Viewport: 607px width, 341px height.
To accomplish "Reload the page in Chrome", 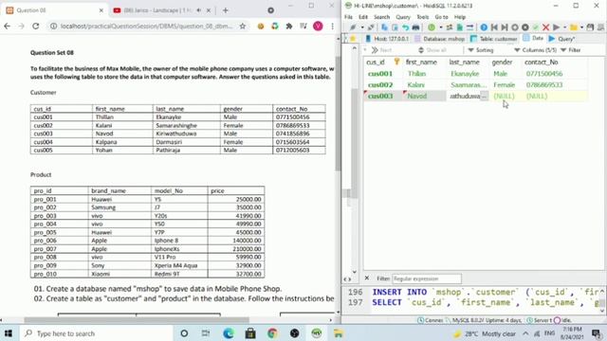I will (x=36, y=26).
